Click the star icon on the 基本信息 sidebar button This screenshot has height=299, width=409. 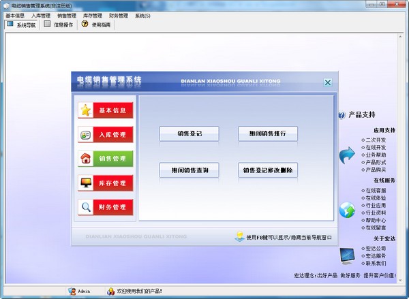(x=85, y=110)
